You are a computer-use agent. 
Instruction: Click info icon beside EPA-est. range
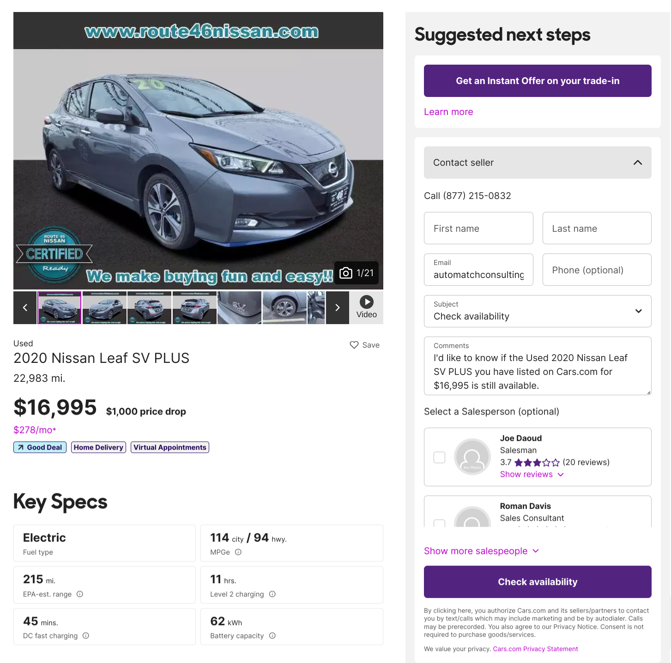coord(80,594)
